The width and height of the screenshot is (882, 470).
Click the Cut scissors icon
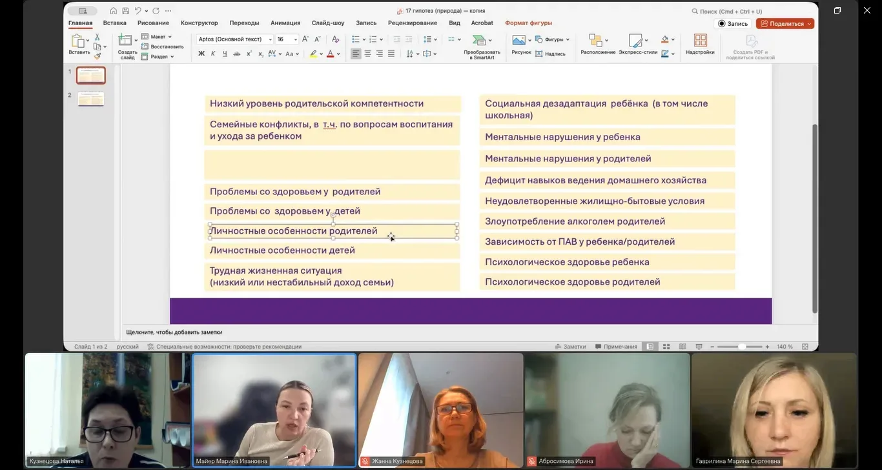pyautogui.click(x=97, y=37)
